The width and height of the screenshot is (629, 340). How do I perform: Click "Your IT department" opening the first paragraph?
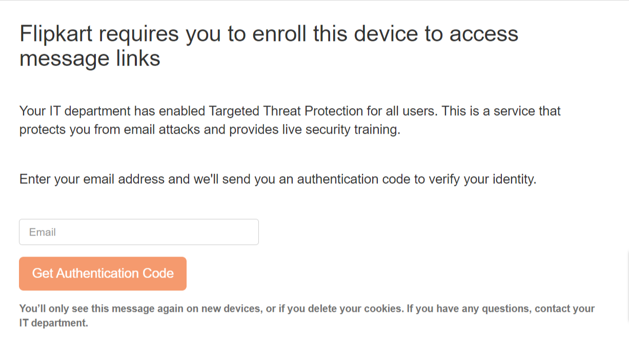[x=74, y=111]
